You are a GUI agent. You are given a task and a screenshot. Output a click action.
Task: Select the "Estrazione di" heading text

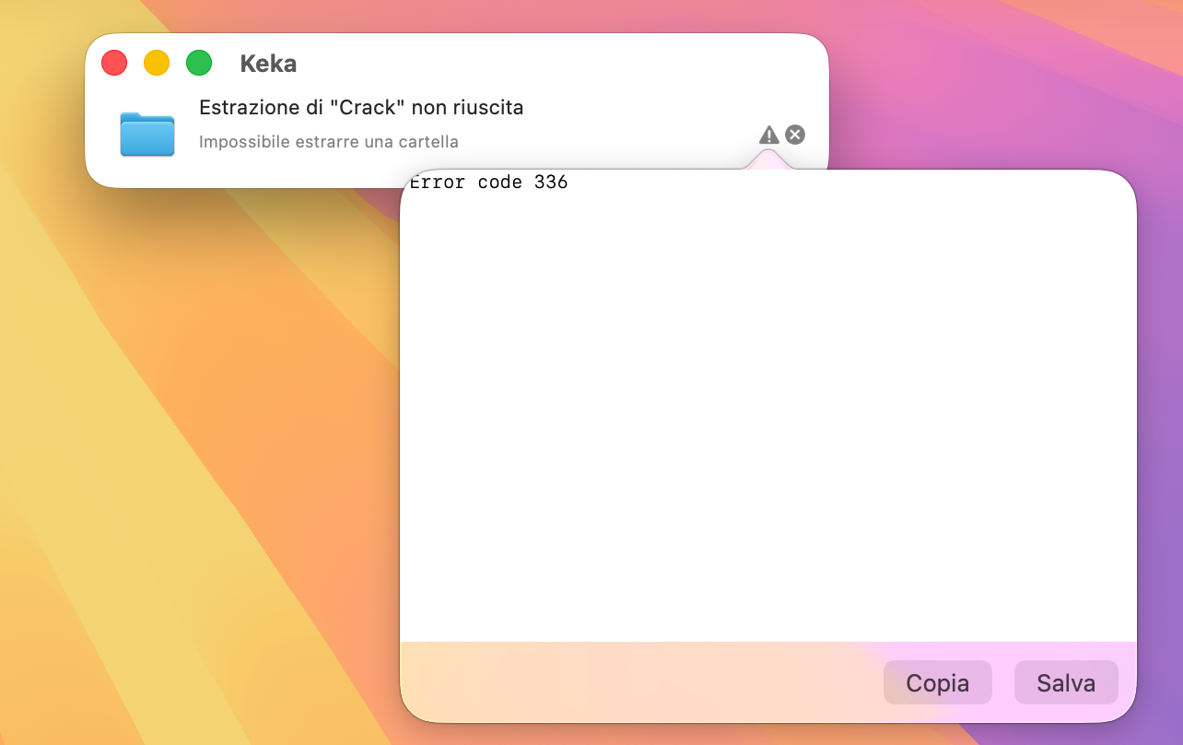coord(261,108)
